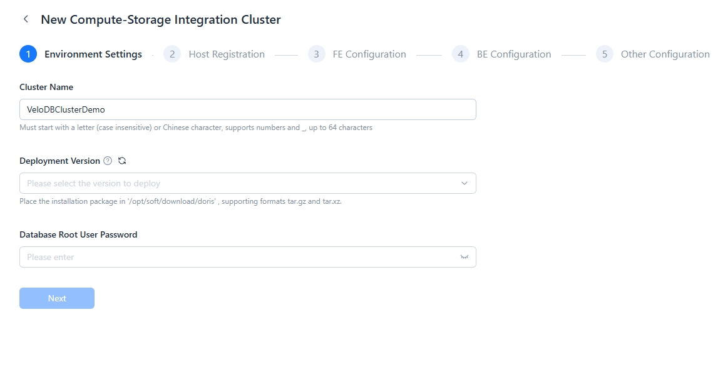Refresh the list of deployment versions
Image resolution: width=723 pixels, height=387 pixels.
click(x=121, y=161)
